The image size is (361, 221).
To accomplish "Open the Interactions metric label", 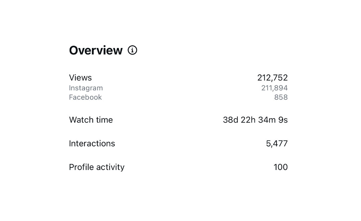I will tap(92, 144).
